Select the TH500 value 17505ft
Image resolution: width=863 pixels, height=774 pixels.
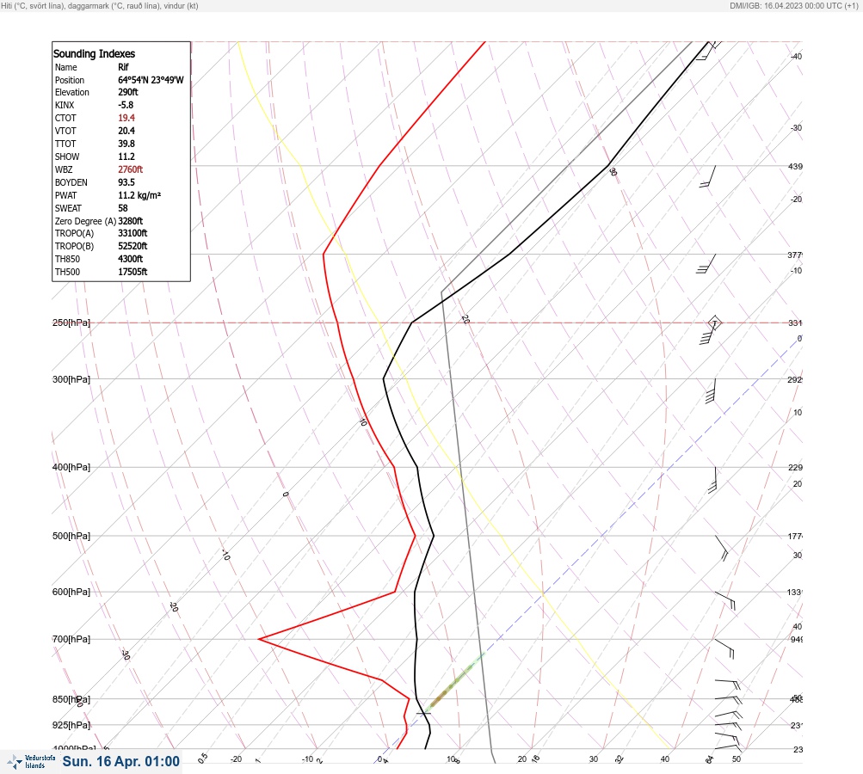point(133,272)
